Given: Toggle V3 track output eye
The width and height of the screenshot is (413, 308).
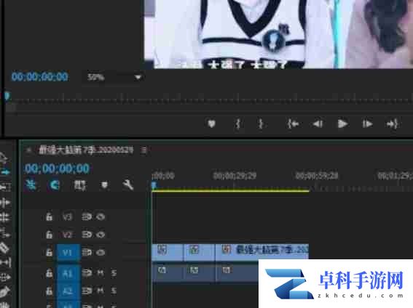Looking at the screenshot, I should pos(101,217).
